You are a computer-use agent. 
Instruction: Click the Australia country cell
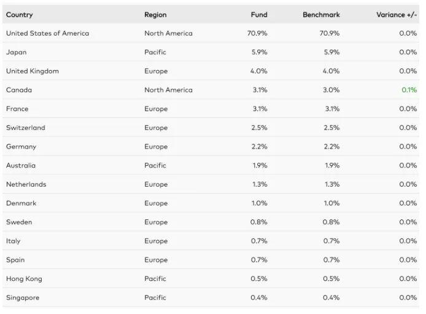(21, 165)
